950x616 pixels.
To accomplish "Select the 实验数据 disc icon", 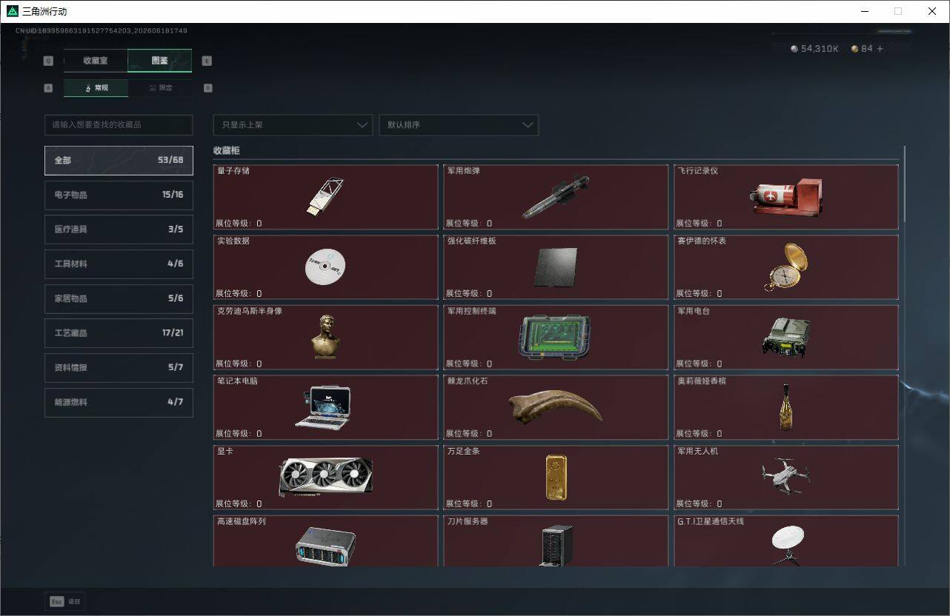I will [x=325, y=267].
